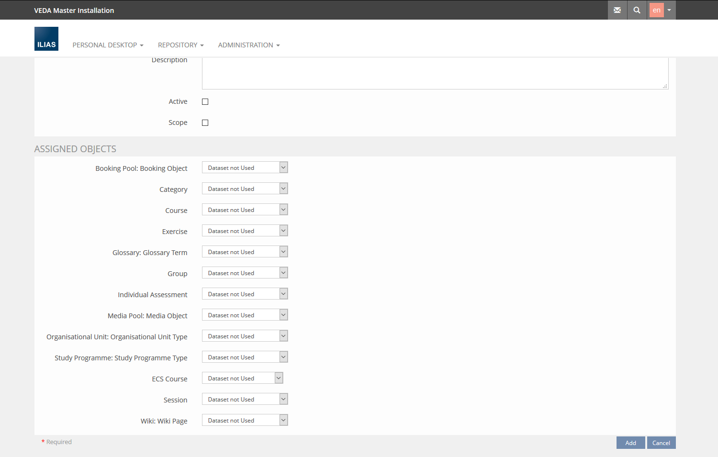Image resolution: width=718 pixels, height=457 pixels.
Task: Open the Session dataset dropdown
Action: click(245, 399)
